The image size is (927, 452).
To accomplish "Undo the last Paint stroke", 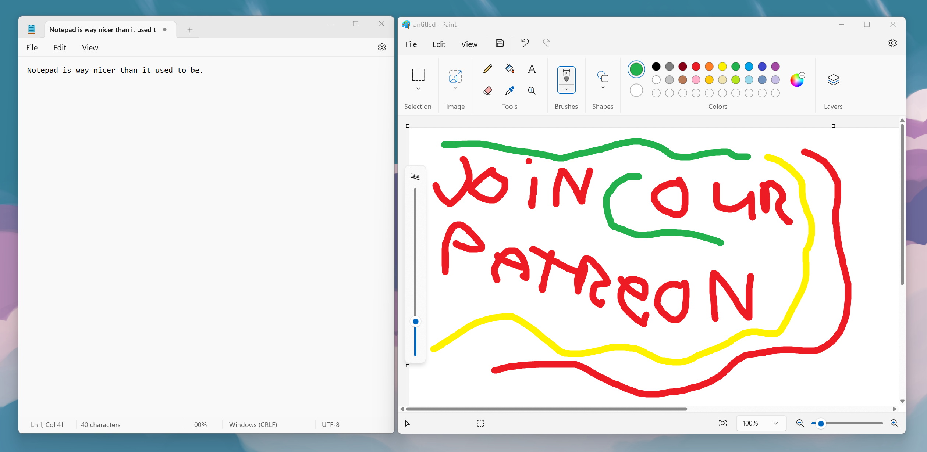I will pos(525,43).
